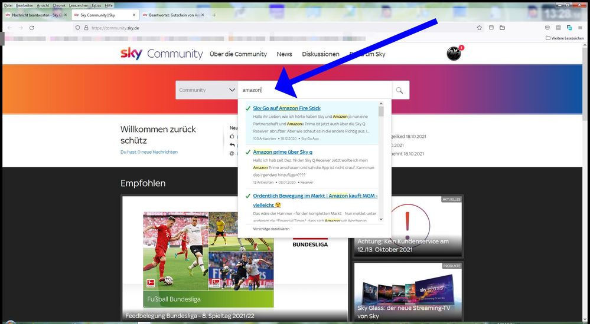Click the Firefox back arrow
The height and width of the screenshot is (324, 590).
tap(10, 28)
